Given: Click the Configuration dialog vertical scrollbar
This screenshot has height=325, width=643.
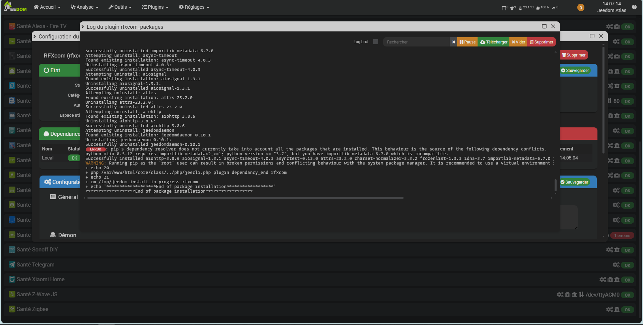Looking at the screenshot, I should (603, 100).
